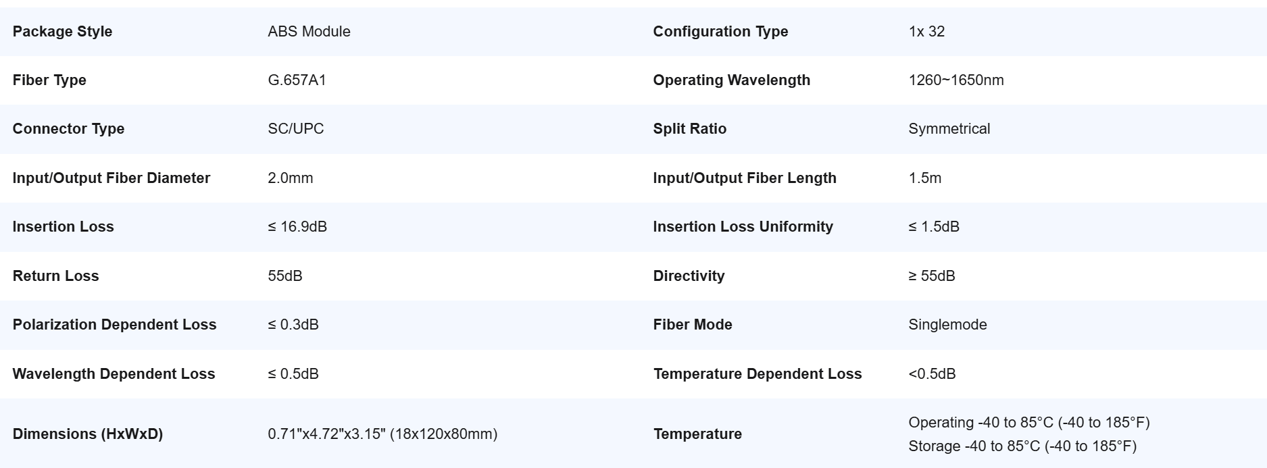This screenshot has height=468, width=1267.
Task: Click the Singlemode fiber mode value
Action: (x=947, y=325)
